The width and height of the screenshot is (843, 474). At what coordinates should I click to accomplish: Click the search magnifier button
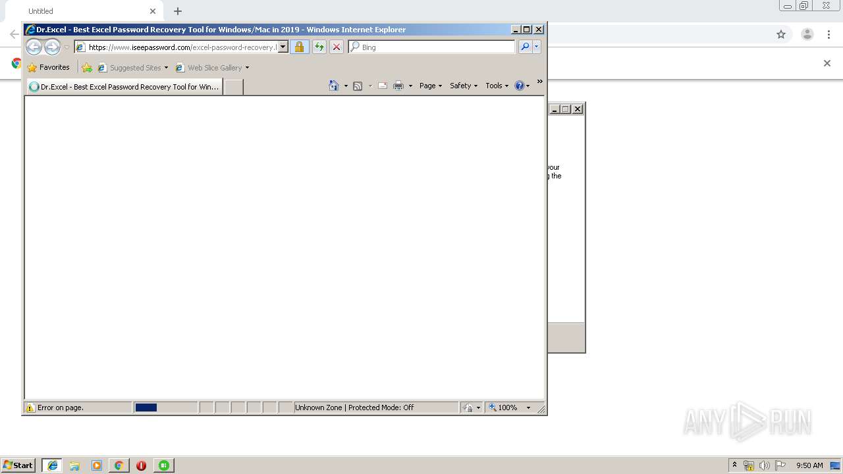524,47
